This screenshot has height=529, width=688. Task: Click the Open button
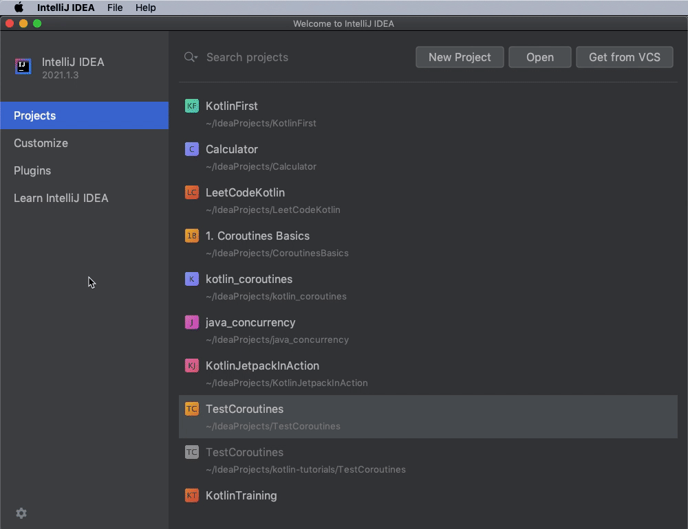(539, 57)
